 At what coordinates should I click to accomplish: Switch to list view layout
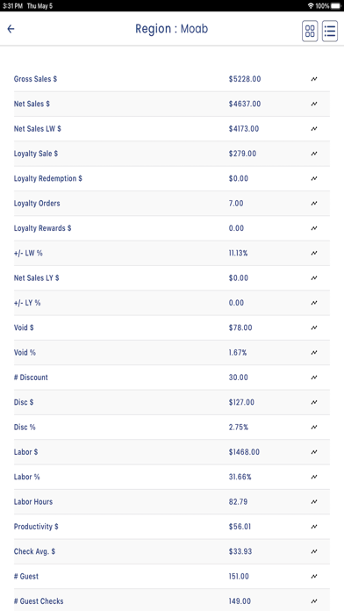tap(330, 32)
